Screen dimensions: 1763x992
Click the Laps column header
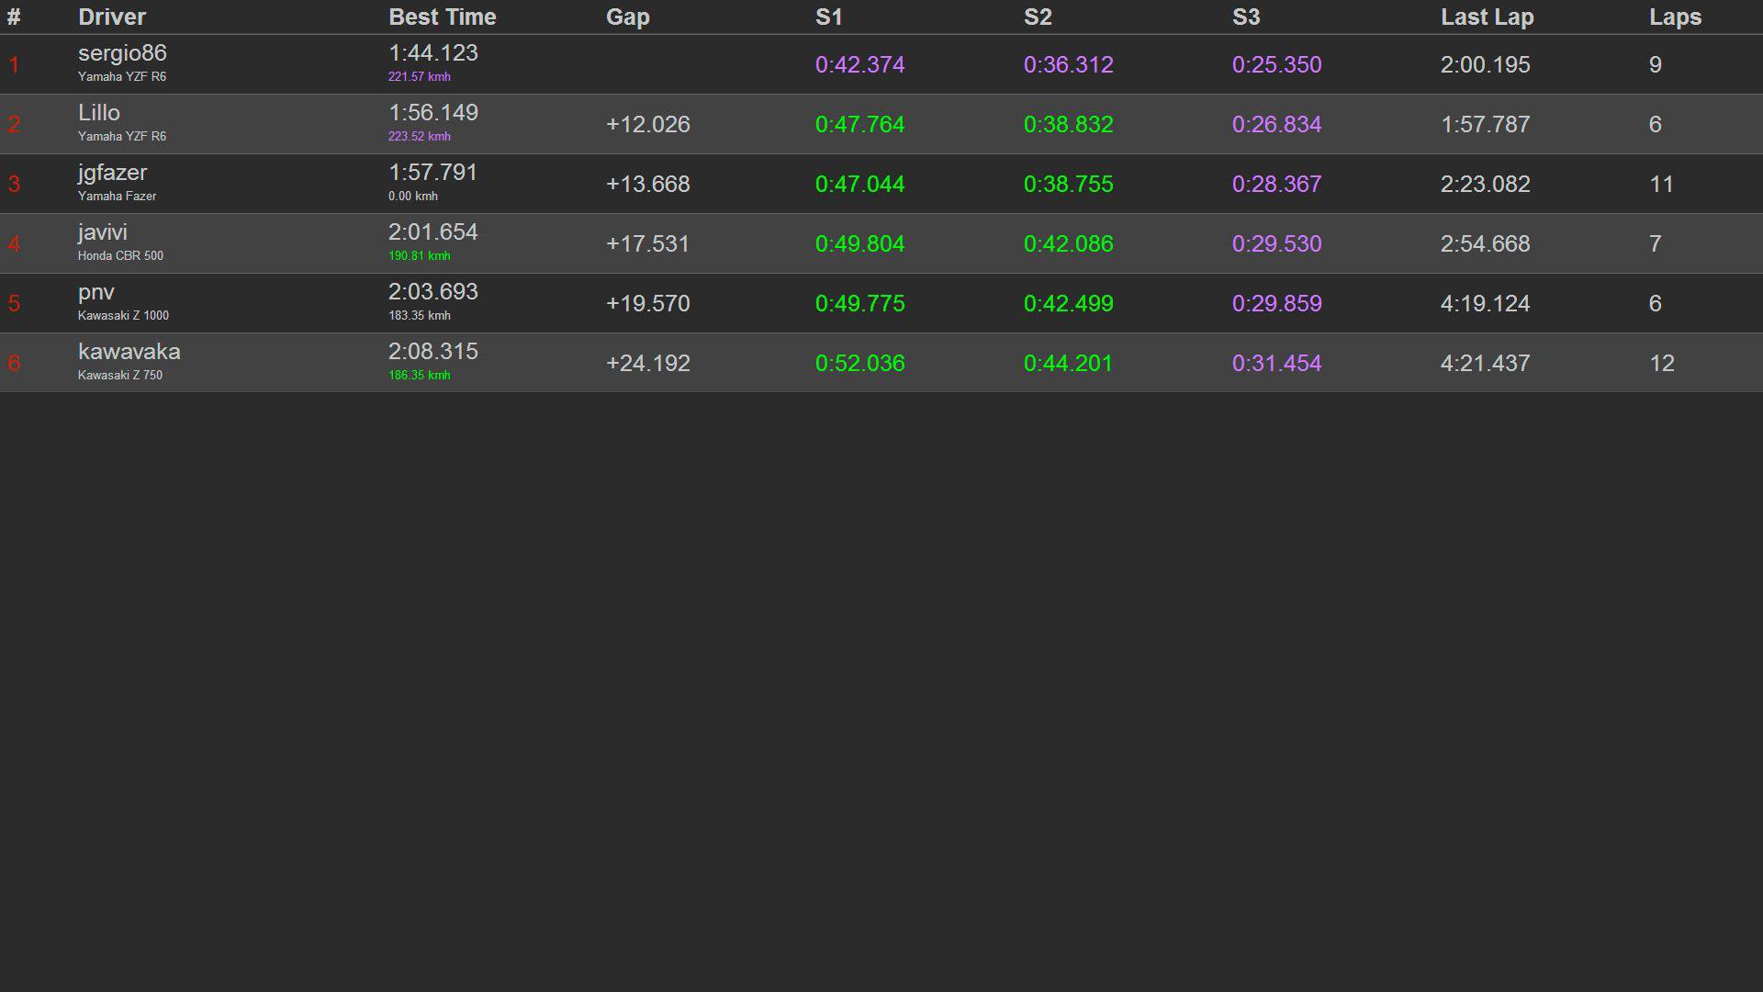(x=1675, y=17)
